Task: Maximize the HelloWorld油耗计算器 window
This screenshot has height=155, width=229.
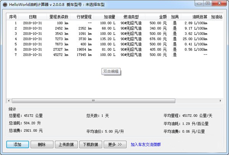Action: pyautogui.click(x=208, y=3)
